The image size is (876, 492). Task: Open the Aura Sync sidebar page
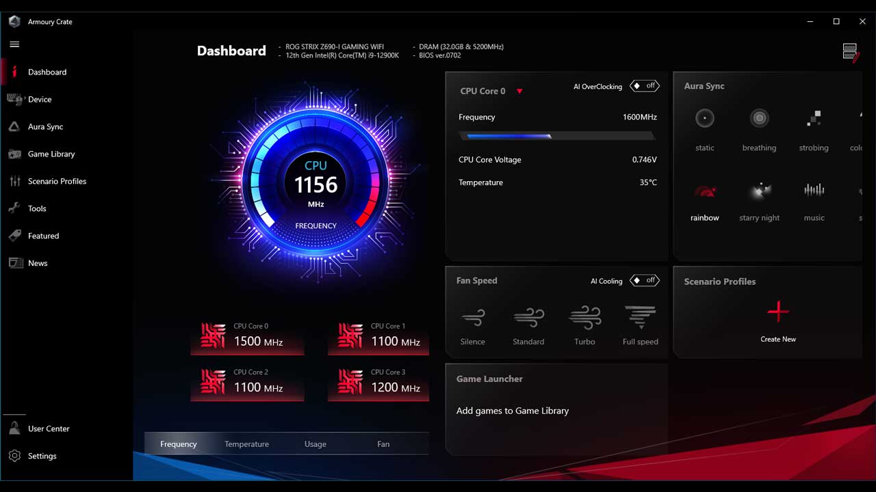point(45,126)
